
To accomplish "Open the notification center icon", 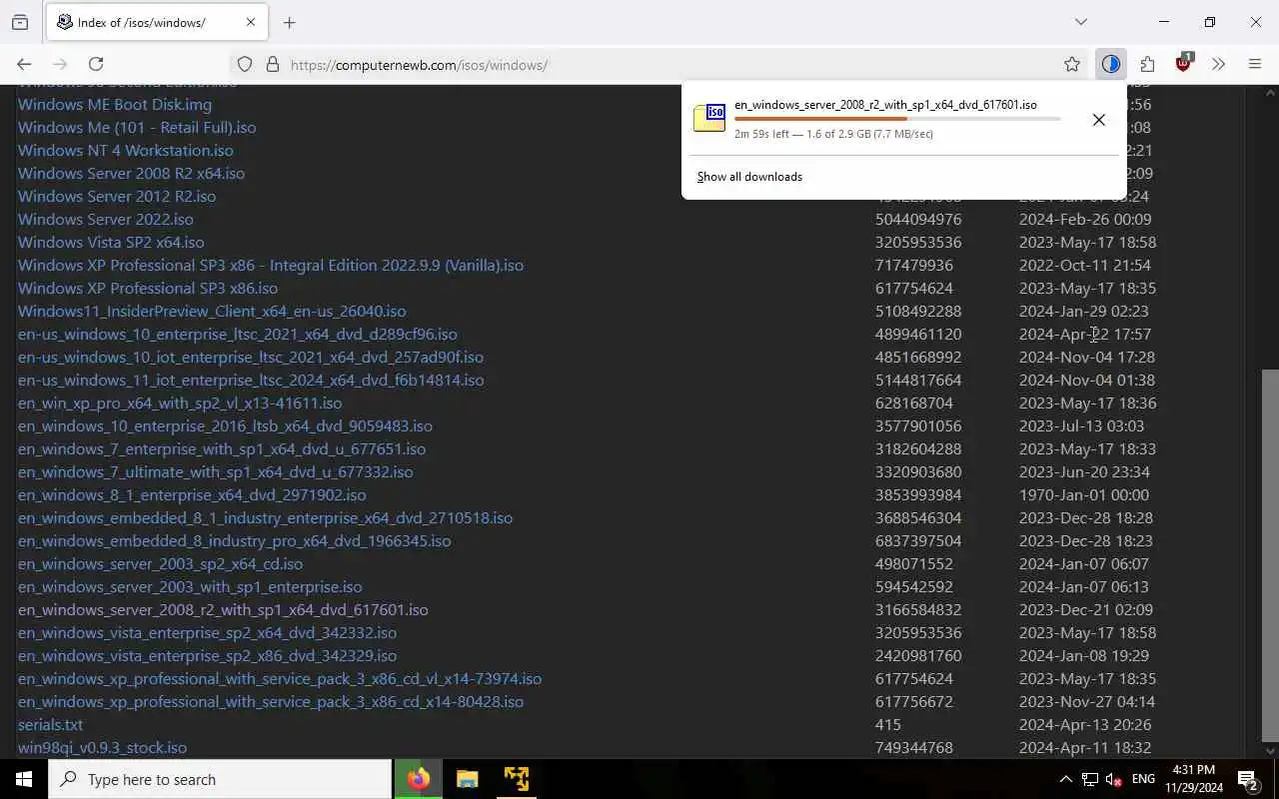I will [x=1248, y=780].
